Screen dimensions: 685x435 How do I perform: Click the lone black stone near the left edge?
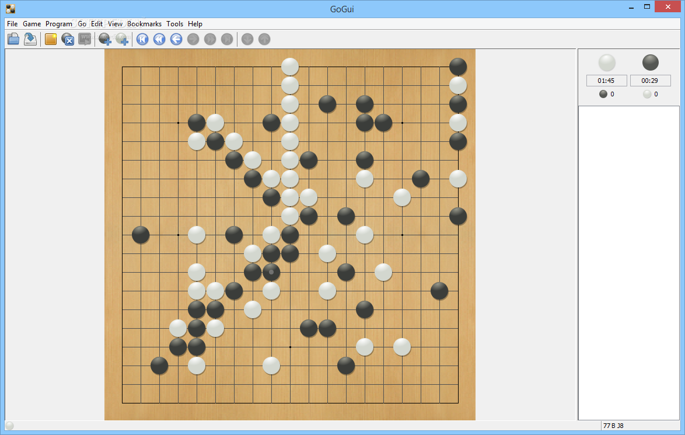point(141,235)
